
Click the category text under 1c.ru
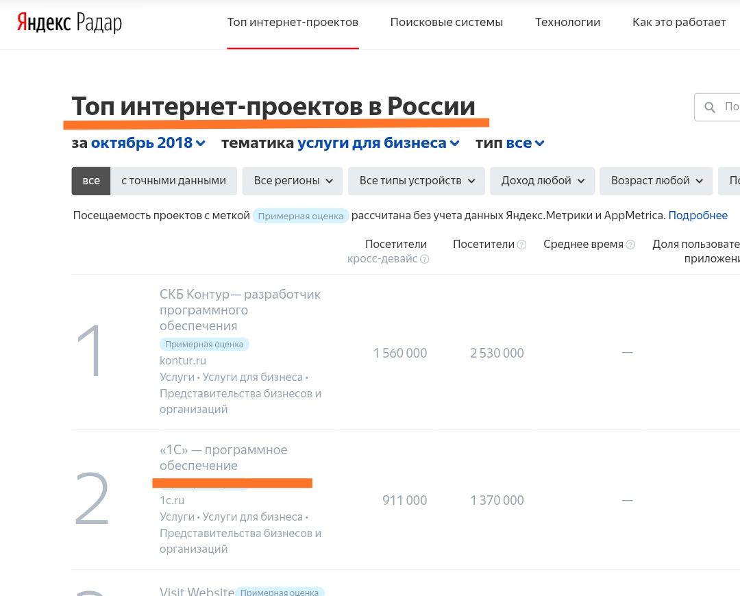click(x=241, y=533)
